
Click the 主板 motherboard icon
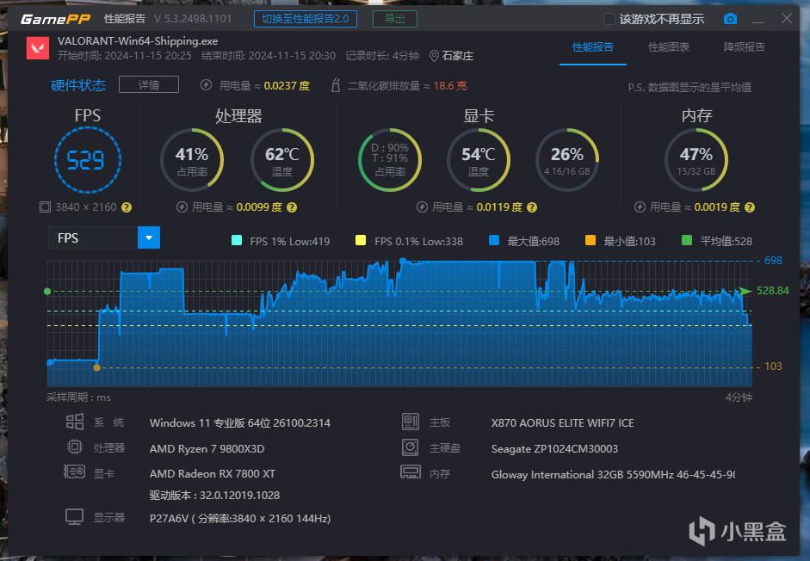pos(411,422)
